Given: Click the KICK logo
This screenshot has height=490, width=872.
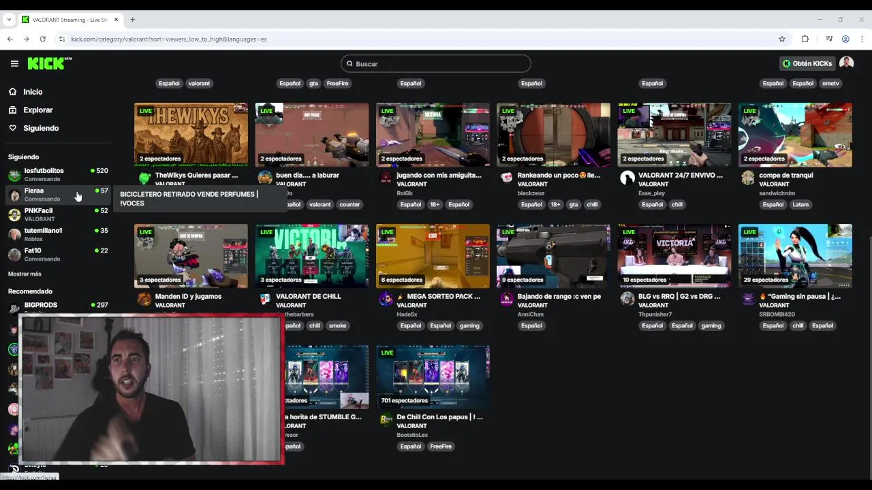Looking at the screenshot, I should click(x=49, y=63).
